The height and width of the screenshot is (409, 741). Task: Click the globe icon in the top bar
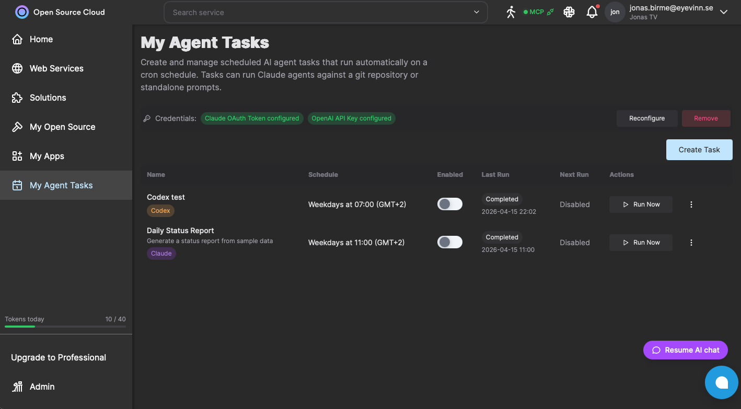point(569,11)
